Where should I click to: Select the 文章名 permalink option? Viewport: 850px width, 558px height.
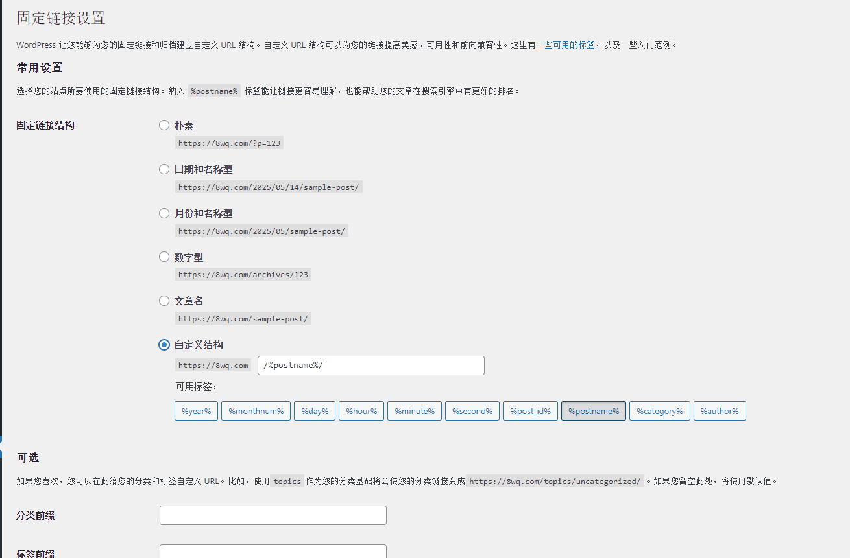tap(164, 301)
